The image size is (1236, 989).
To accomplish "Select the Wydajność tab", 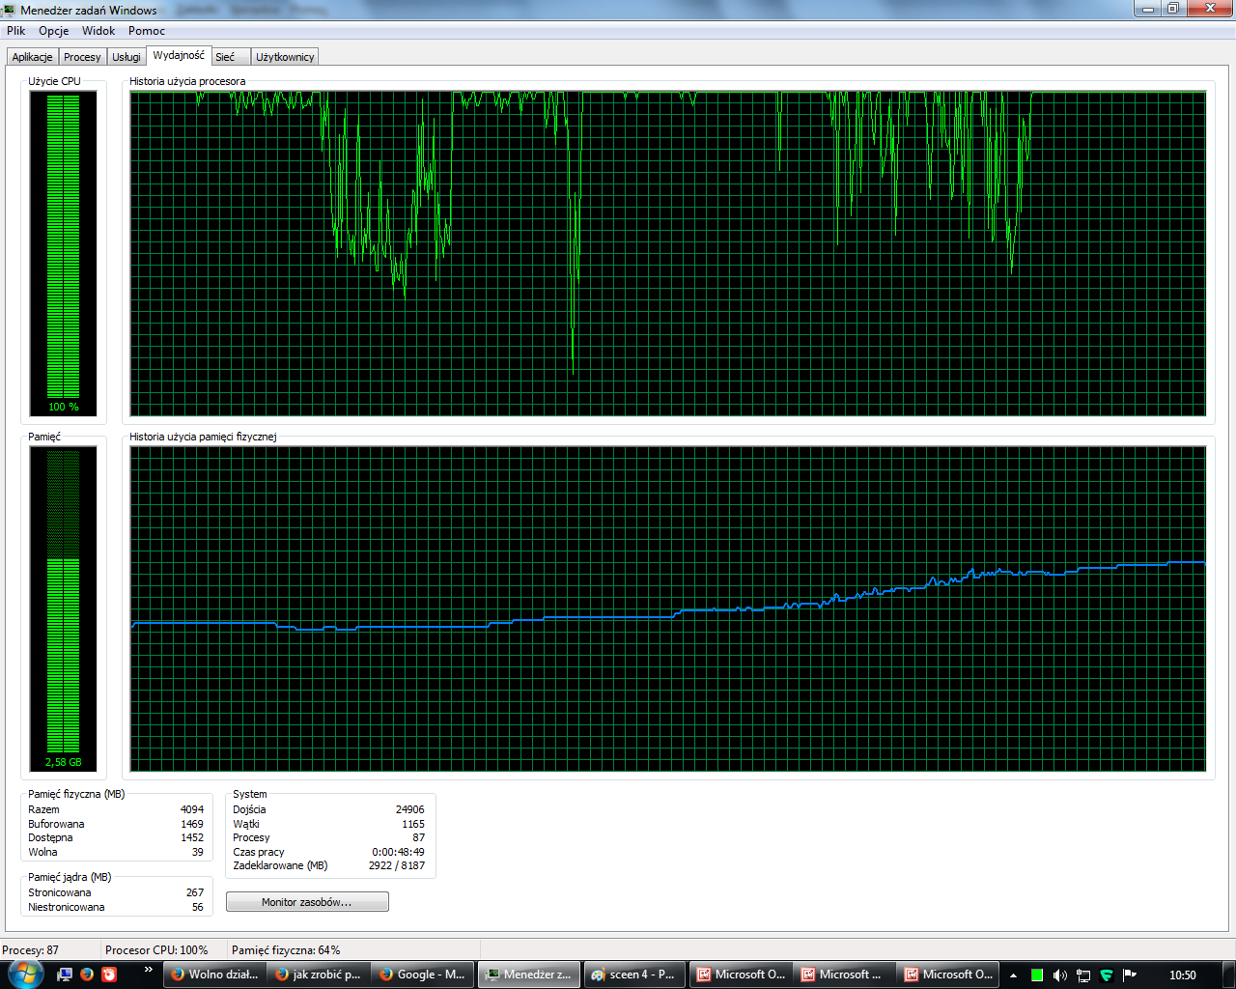I will tap(179, 55).
